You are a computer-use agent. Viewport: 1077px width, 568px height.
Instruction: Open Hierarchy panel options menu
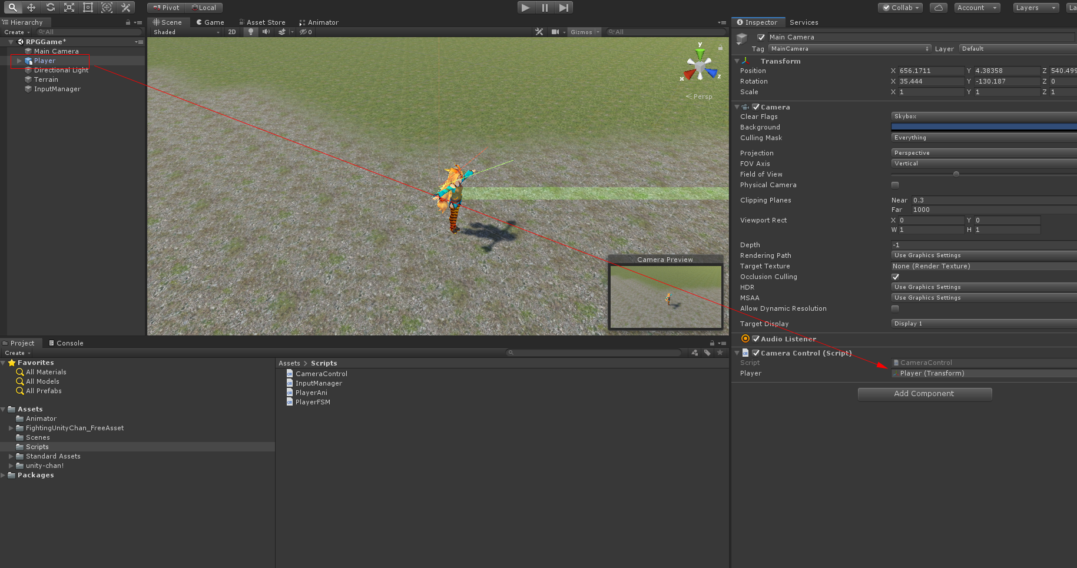[138, 22]
